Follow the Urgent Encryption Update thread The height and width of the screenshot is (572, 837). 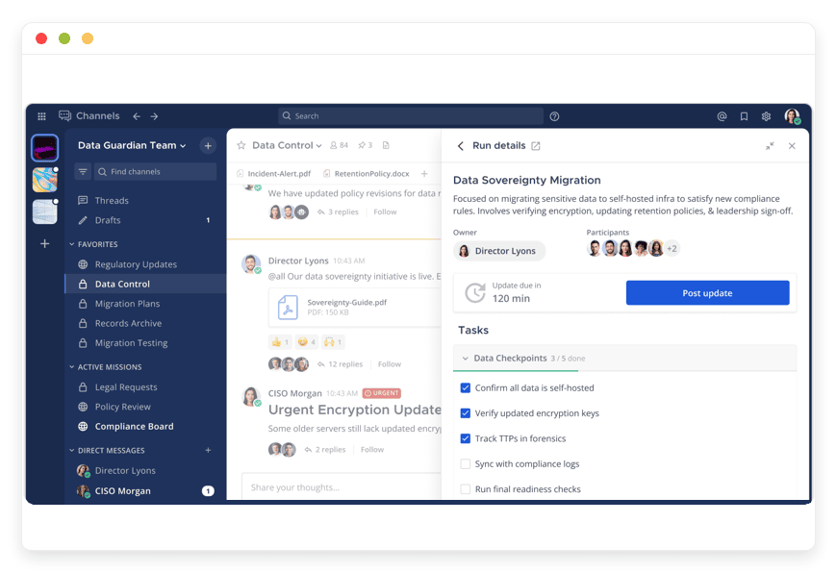click(x=372, y=449)
